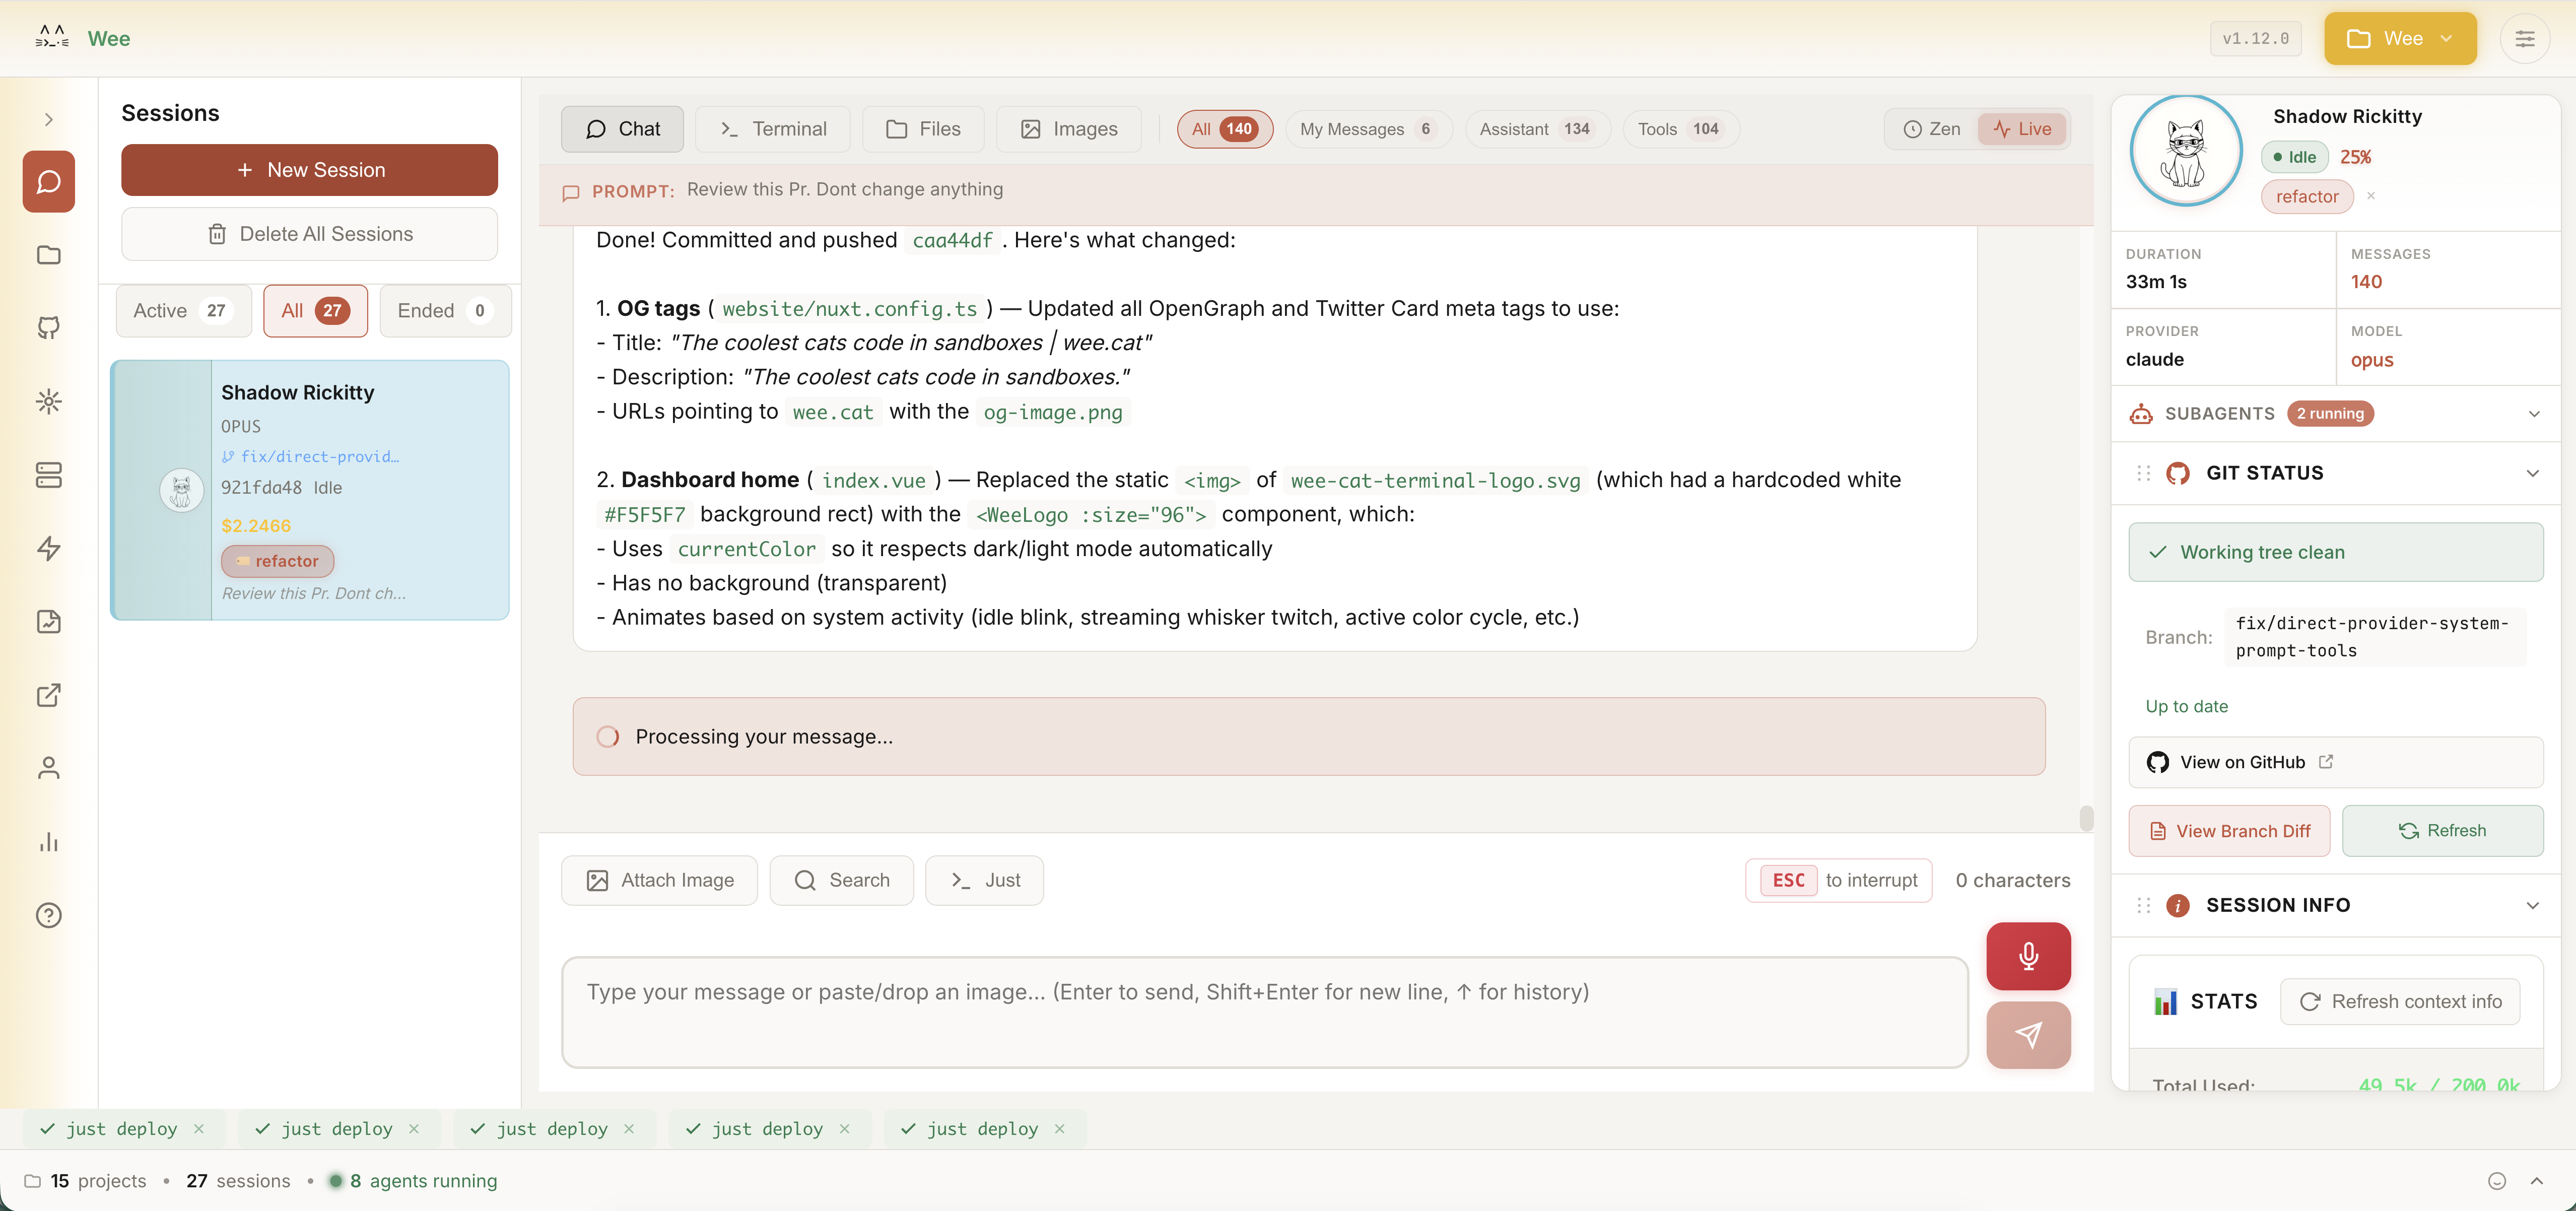Open the lightning bolt sidebar icon
The height and width of the screenshot is (1211, 2576).
(x=48, y=548)
